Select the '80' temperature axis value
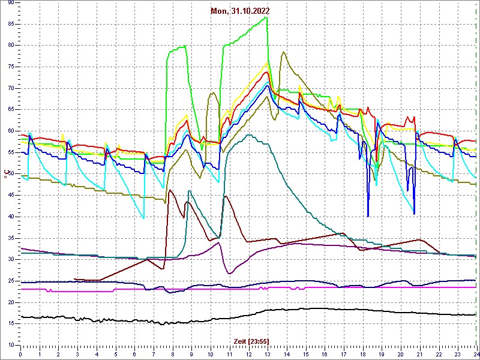Image resolution: width=480 pixels, height=360 pixels. pos(11,46)
